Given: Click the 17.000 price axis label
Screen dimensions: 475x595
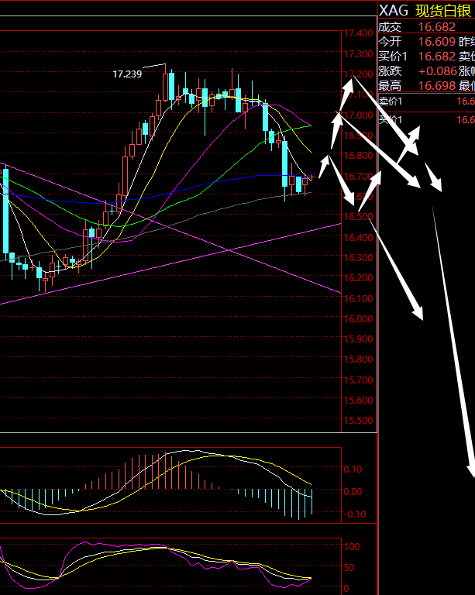Looking at the screenshot, I should (358, 115).
